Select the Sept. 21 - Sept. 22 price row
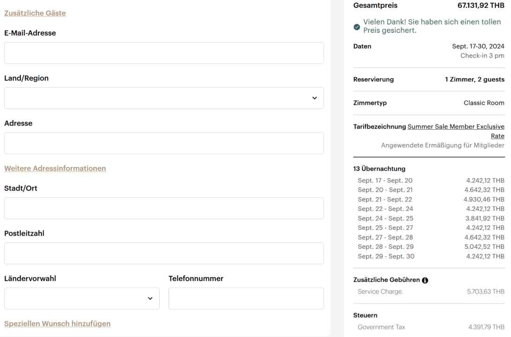 click(429, 199)
